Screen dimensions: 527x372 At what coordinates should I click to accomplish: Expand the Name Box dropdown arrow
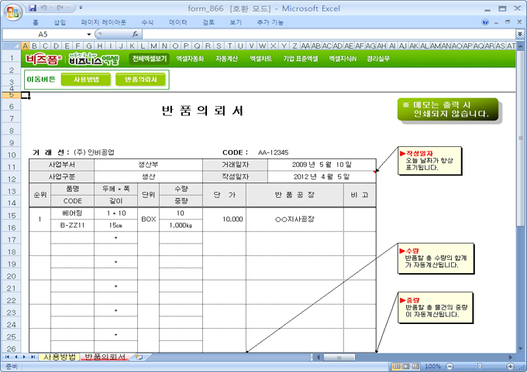pyautogui.click(x=88, y=34)
